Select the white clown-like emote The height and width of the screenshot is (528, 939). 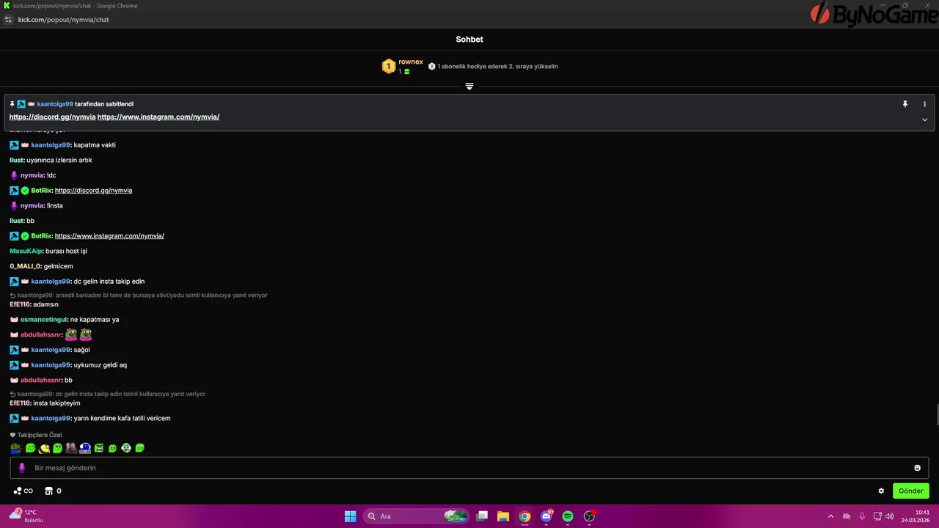tap(126, 448)
